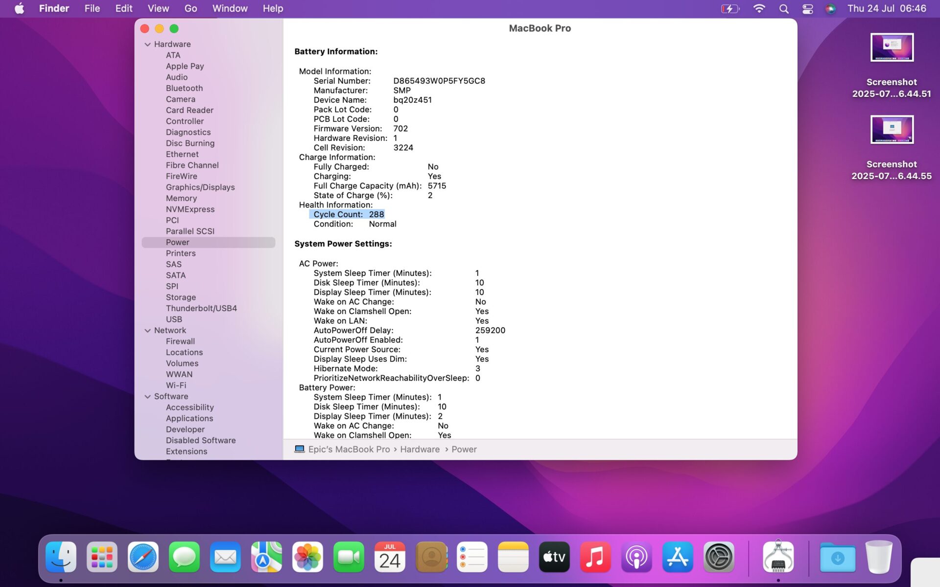The width and height of the screenshot is (940, 587).
Task: Launch FaceTime from the Dock
Action: 349,557
